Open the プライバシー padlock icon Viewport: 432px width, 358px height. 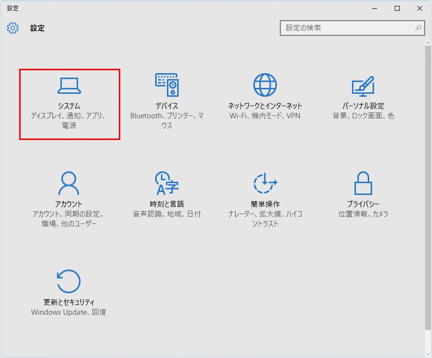[x=363, y=183]
